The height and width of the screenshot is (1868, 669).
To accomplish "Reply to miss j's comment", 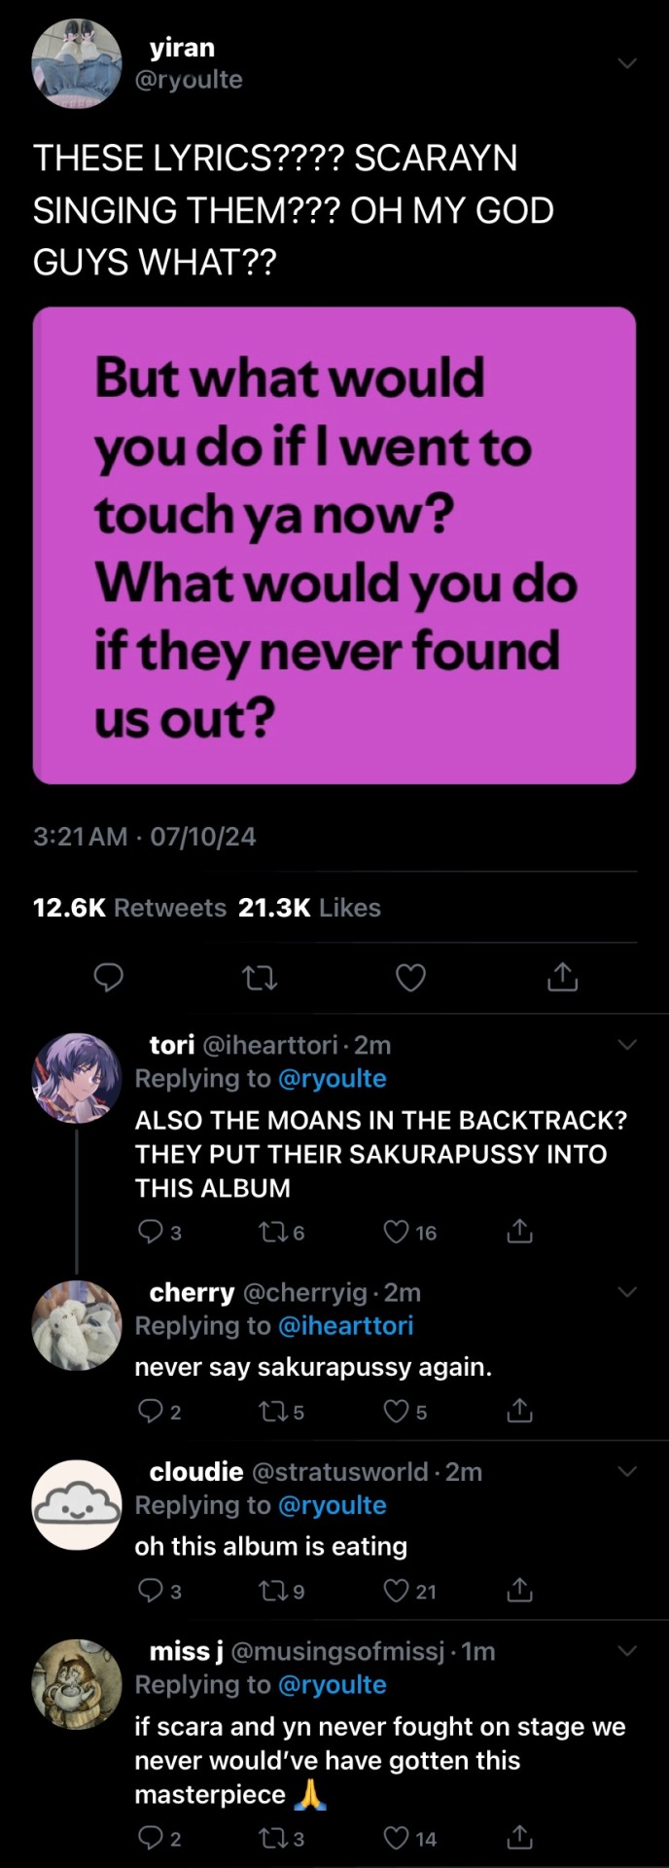I will (150, 1838).
